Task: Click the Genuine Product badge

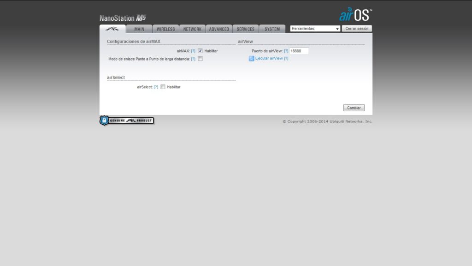Action: click(x=127, y=121)
